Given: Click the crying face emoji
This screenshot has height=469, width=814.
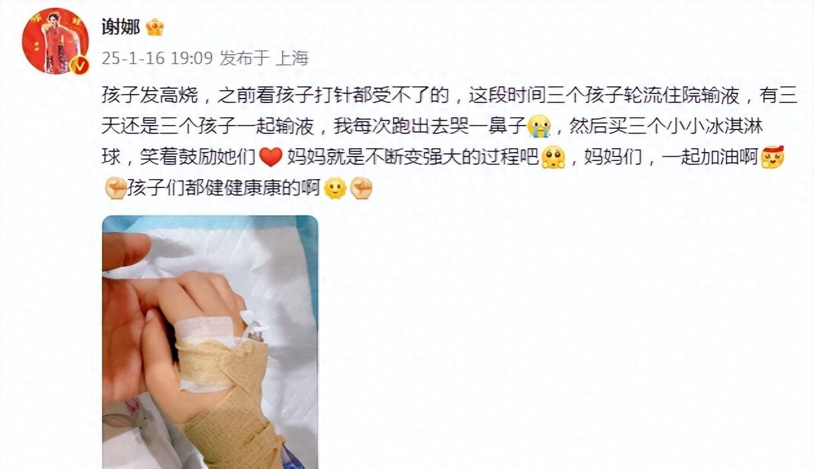Looking at the screenshot, I should (x=538, y=126).
